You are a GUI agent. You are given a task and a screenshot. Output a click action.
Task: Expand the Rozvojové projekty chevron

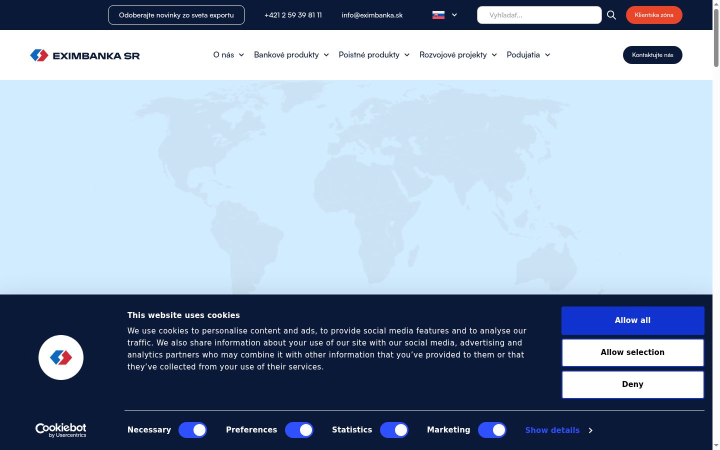[494, 55]
